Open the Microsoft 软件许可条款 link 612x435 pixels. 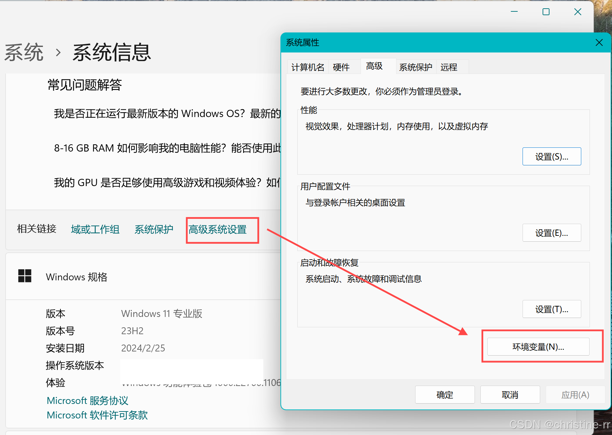pos(97,415)
